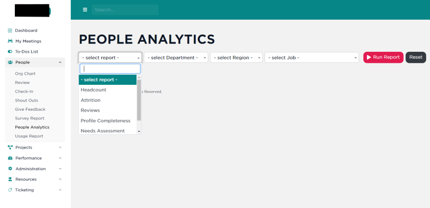Choose Needs Assessment report option
The width and height of the screenshot is (430, 208).
click(x=107, y=130)
